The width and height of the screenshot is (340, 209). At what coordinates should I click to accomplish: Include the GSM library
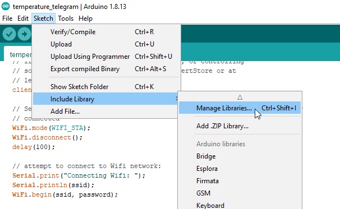(x=240, y=193)
